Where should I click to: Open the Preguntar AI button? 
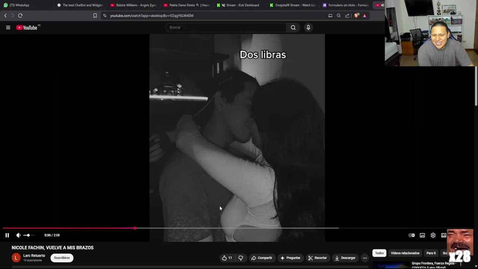click(290, 258)
